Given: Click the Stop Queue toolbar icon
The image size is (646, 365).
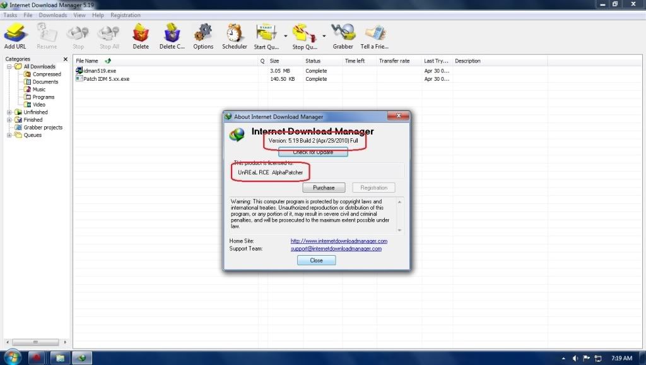Looking at the screenshot, I should coord(305,36).
